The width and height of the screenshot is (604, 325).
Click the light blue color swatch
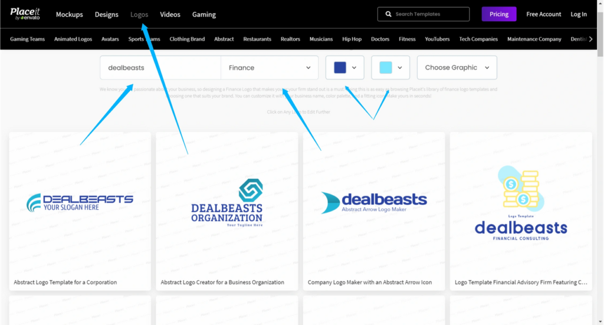click(x=386, y=68)
